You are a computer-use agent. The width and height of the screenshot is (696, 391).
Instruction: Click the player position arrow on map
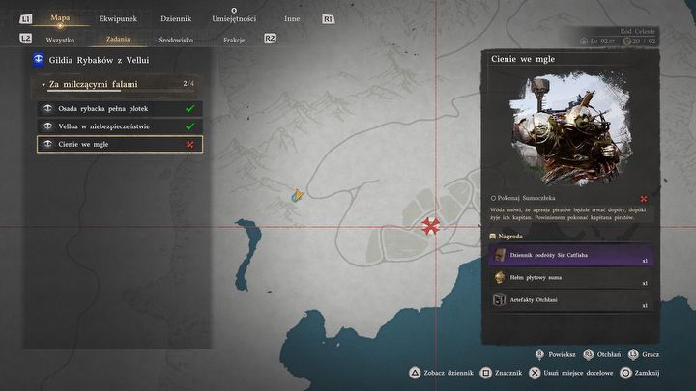pos(298,195)
